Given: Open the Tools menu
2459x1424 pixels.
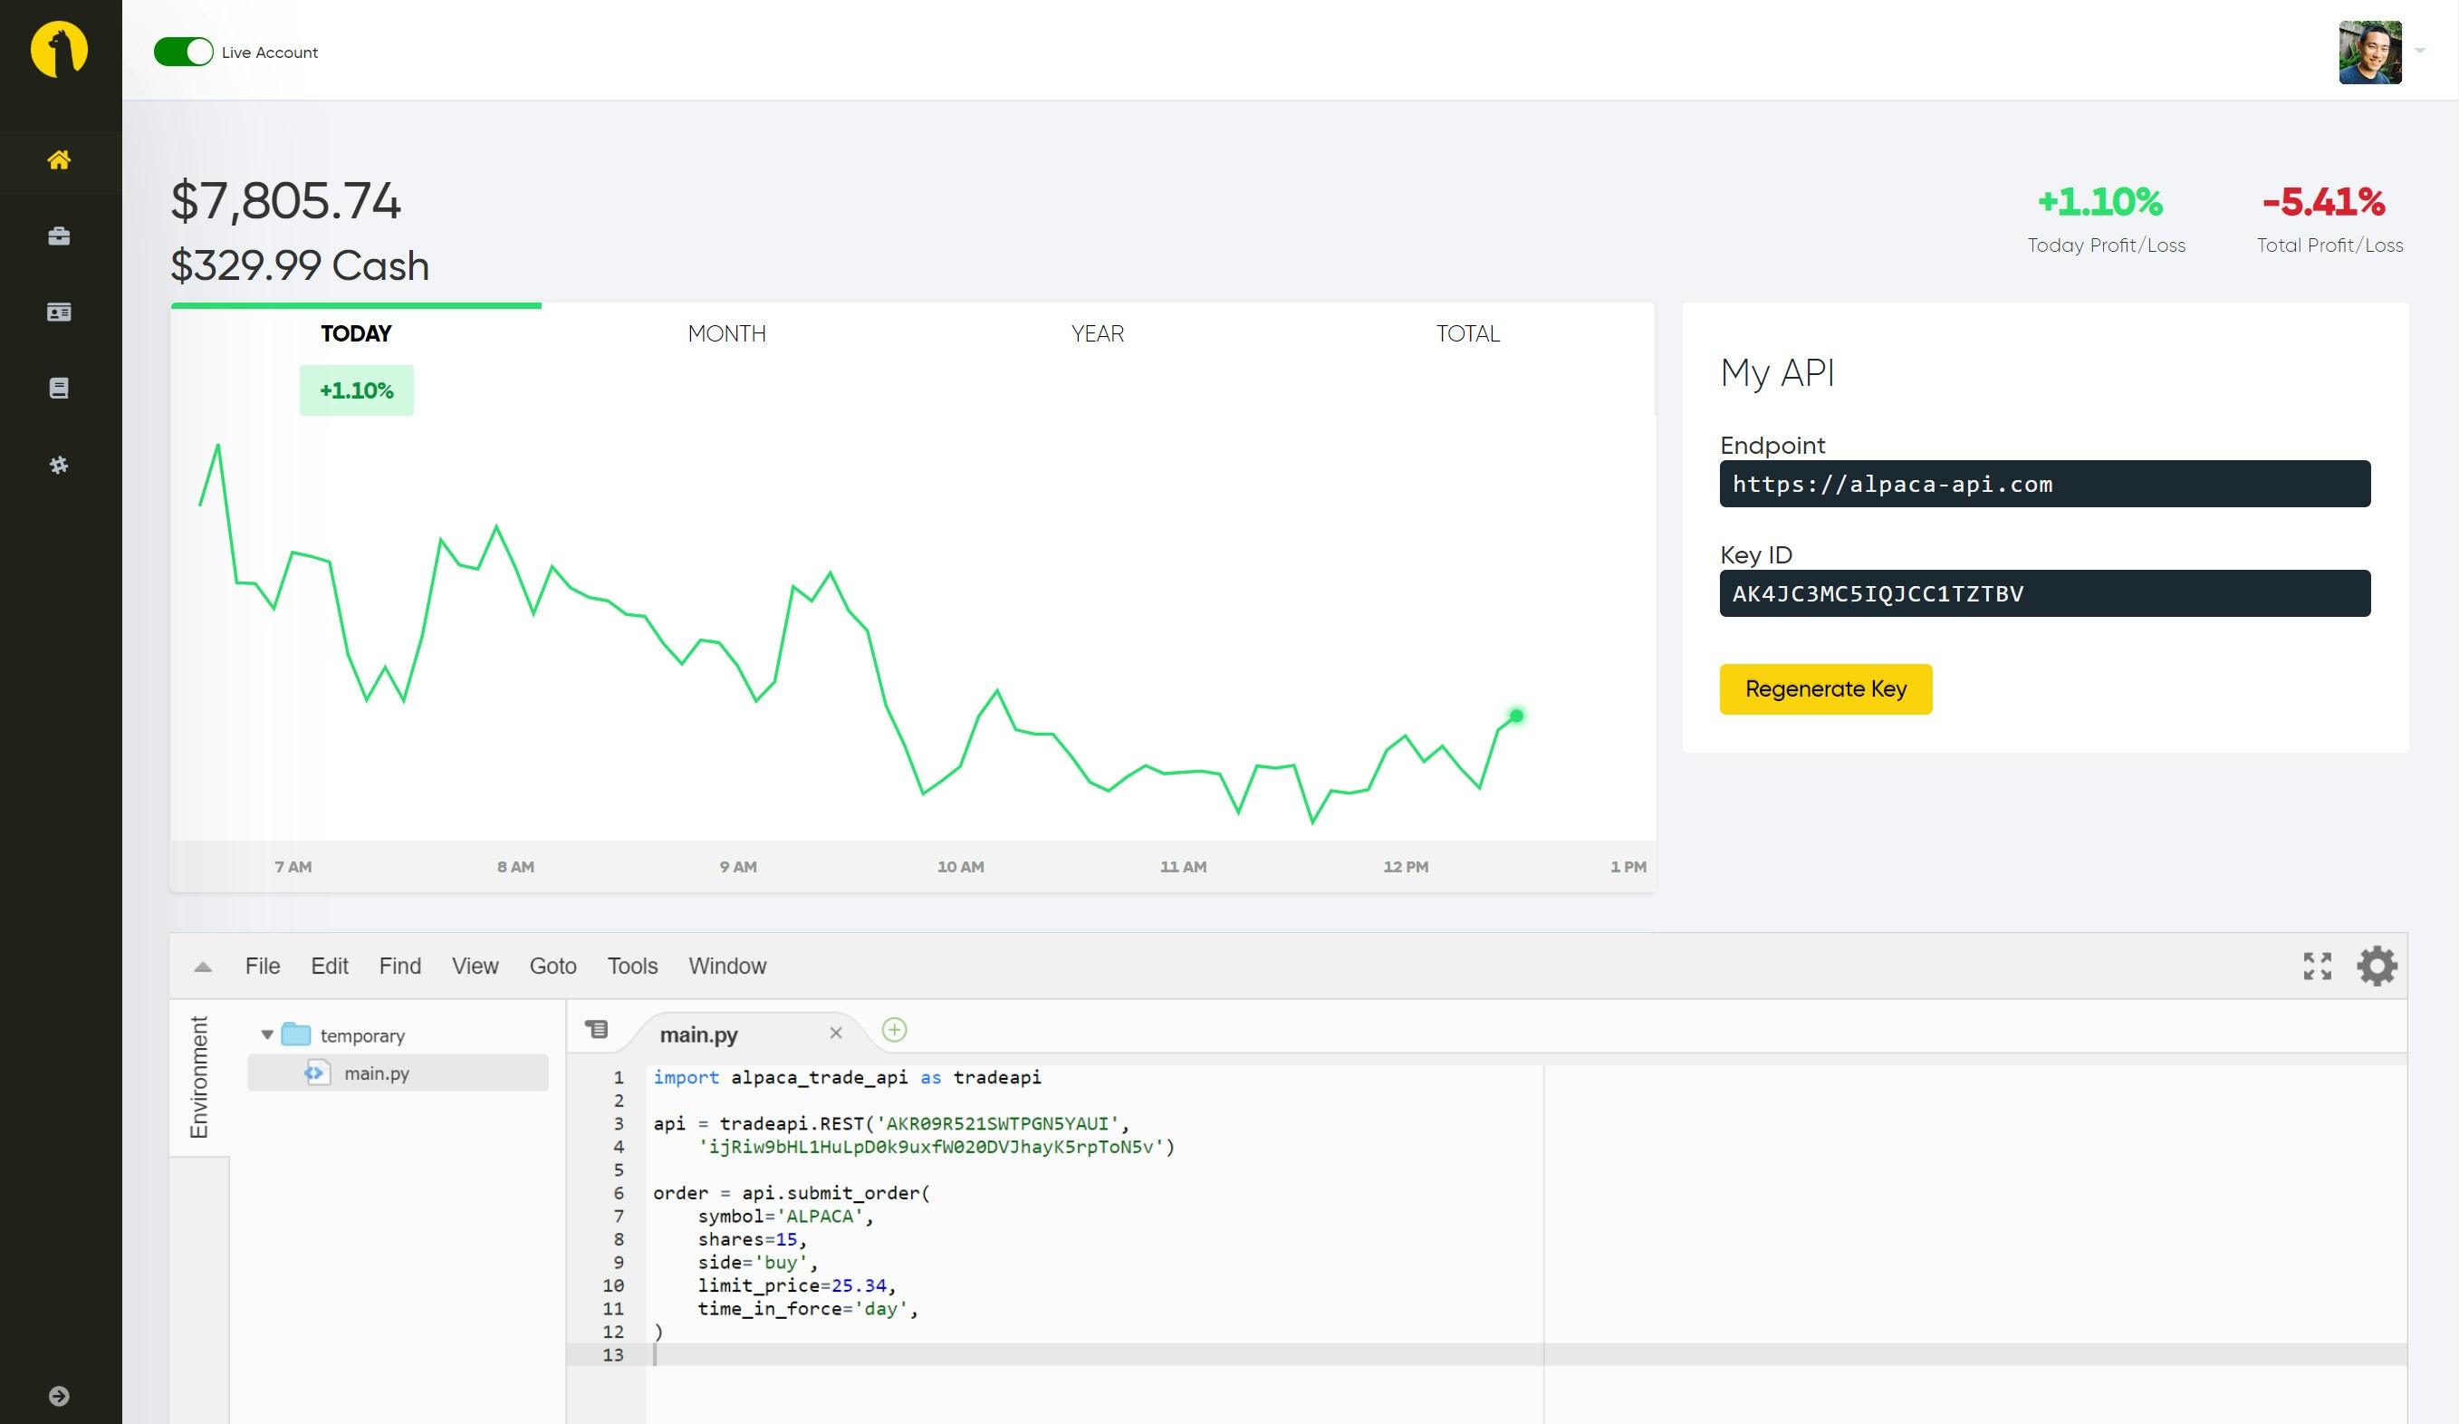Looking at the screenshot, I should point(632,967).
